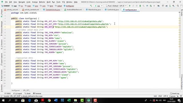
Task: Run the app with green play button
Action: click(130, 6)
